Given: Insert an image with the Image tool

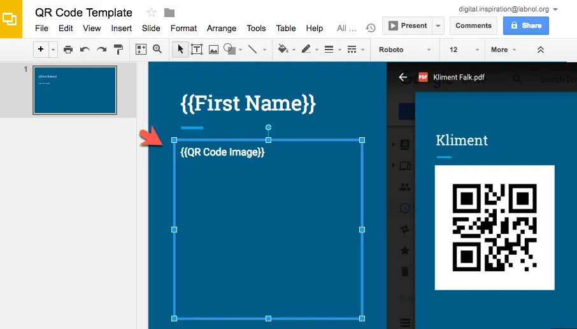Looking at the screenshot, I should [213, 50].
